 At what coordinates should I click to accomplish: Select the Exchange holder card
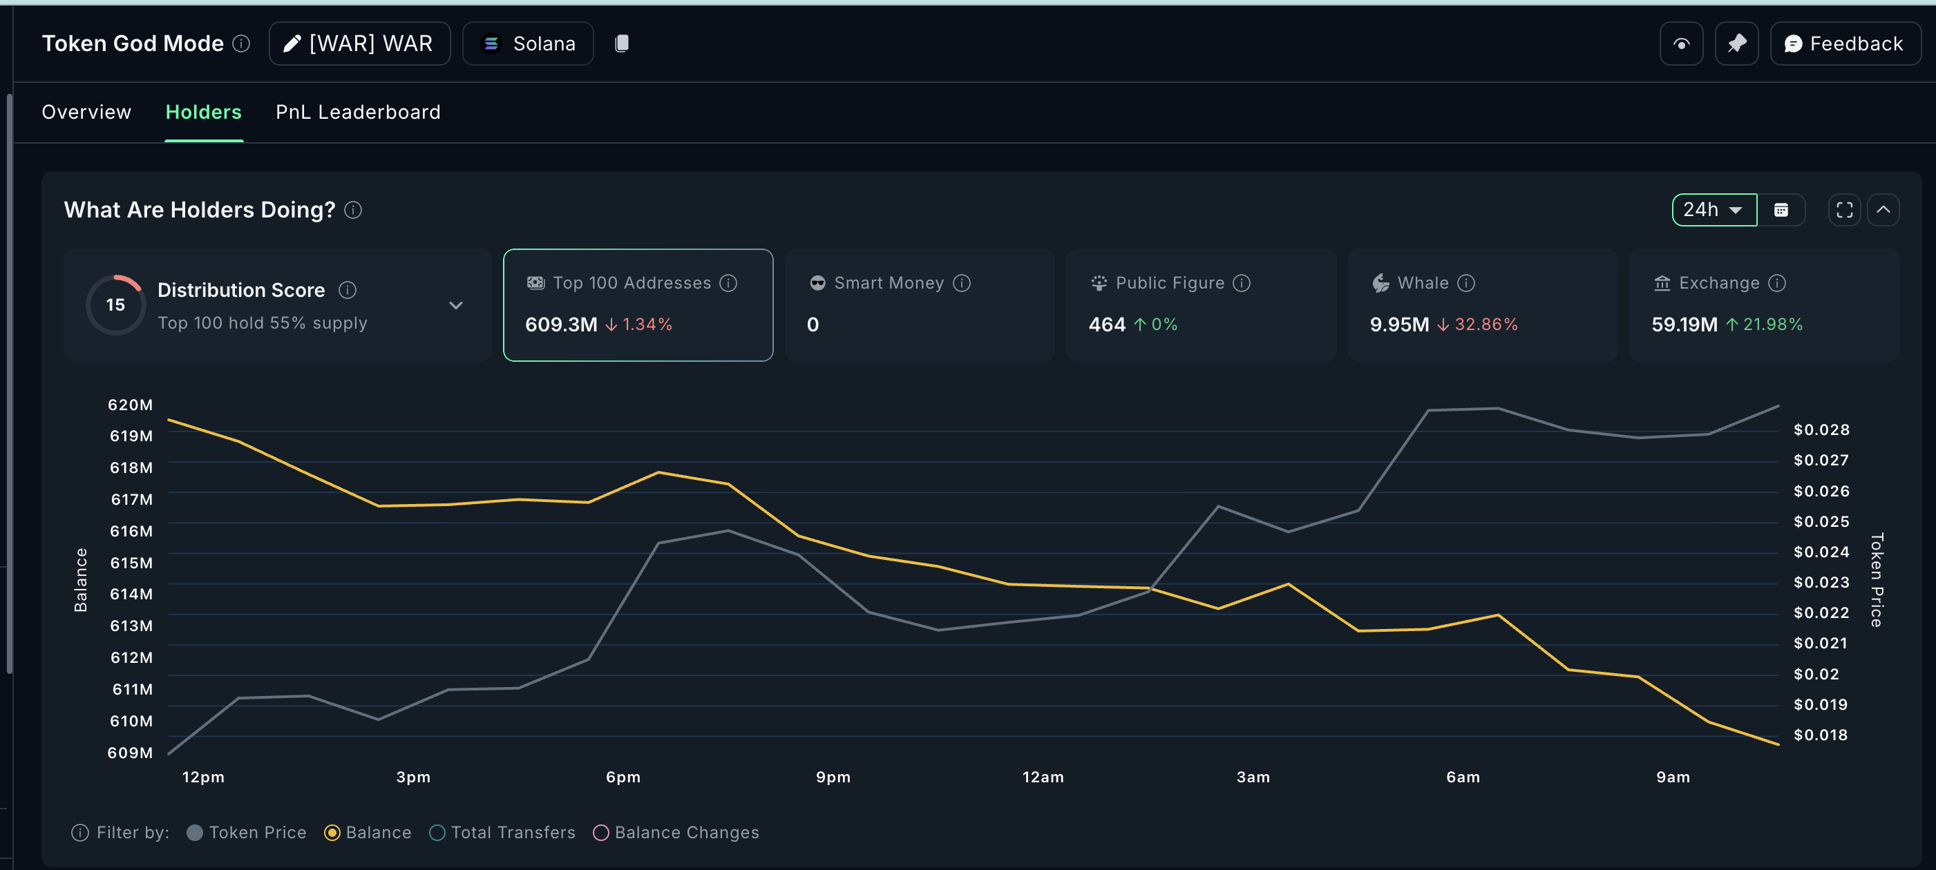coord(1763,305)
